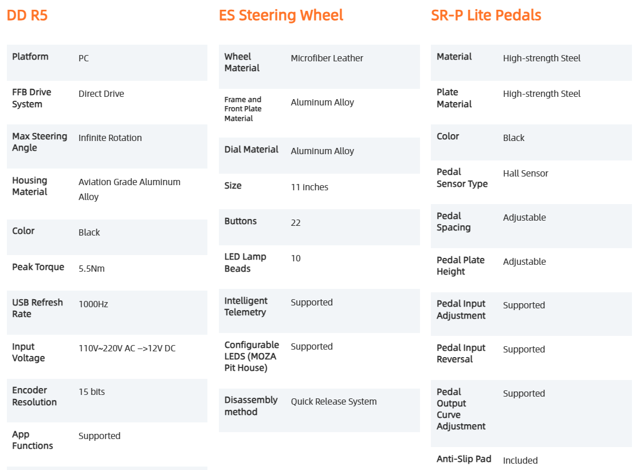Click the LED Lamp Beads label

click(x=245, y=262)
